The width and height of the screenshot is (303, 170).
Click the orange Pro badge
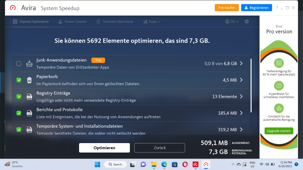pos(98,60)
